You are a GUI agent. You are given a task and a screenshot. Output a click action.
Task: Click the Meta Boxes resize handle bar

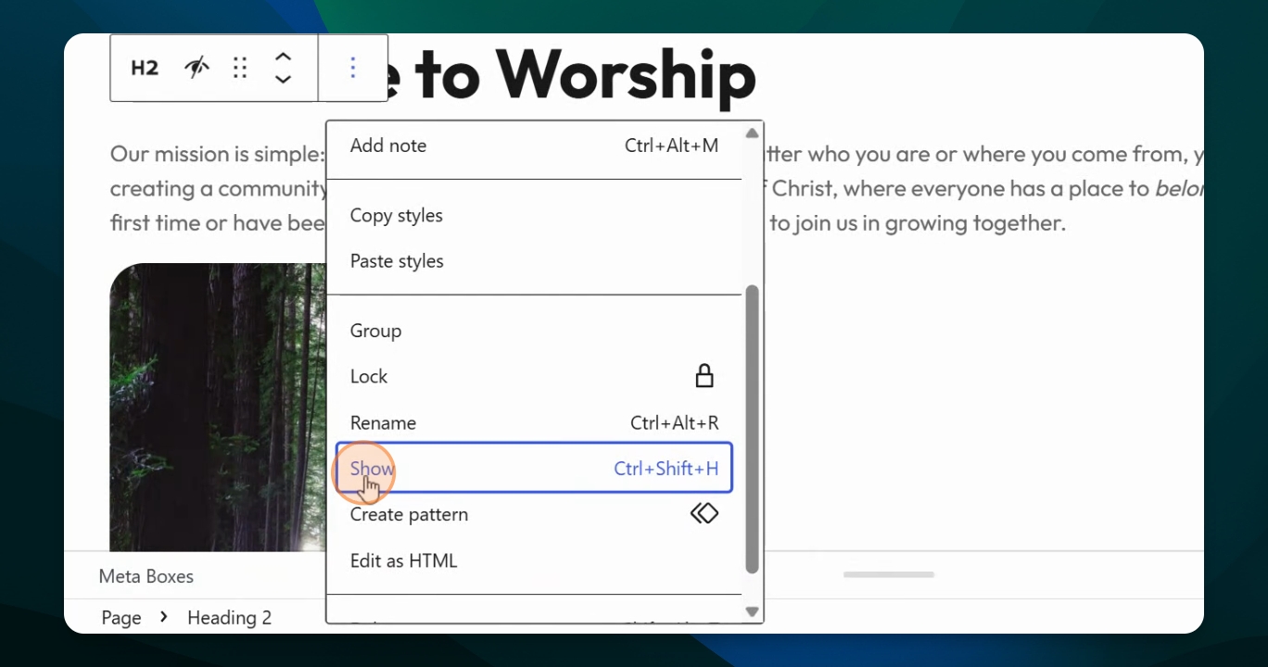tap(888, 574)
